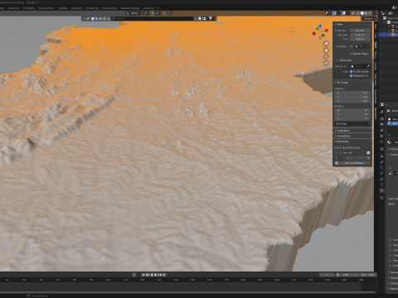
Task: Collapse the View panel section
Action: [340, 24]
